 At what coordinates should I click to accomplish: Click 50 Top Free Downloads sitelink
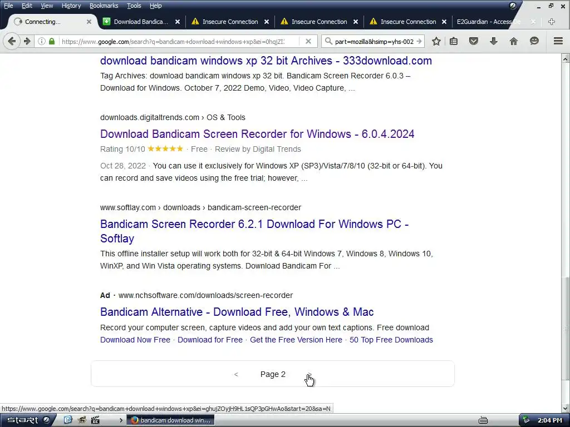[x=391, y=340]
